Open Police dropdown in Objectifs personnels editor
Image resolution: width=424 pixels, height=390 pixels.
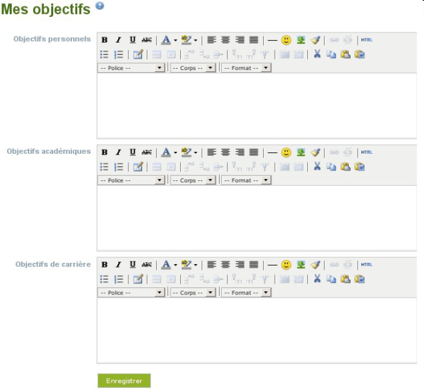[131, 68]
